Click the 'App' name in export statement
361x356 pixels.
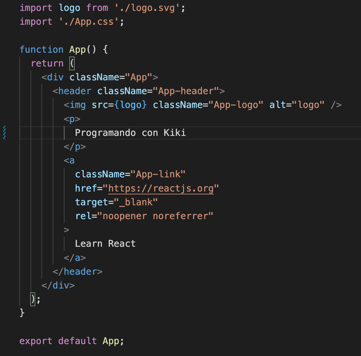click(x=111, y=341)
